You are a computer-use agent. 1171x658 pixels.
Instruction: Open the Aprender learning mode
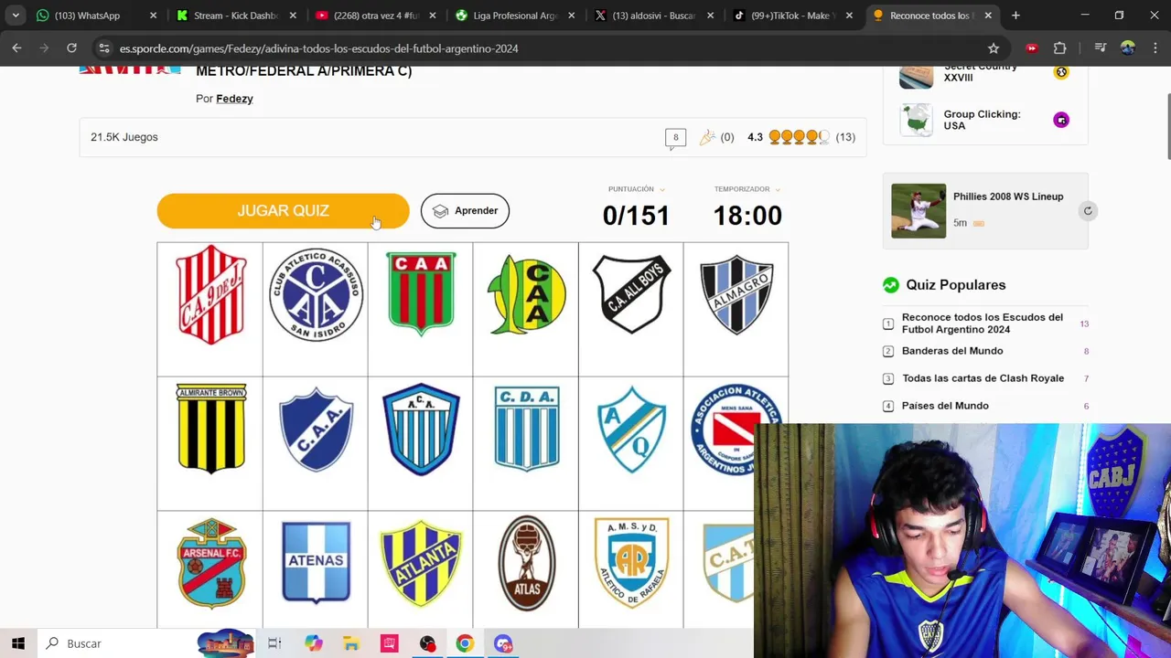tap(465, 211)
